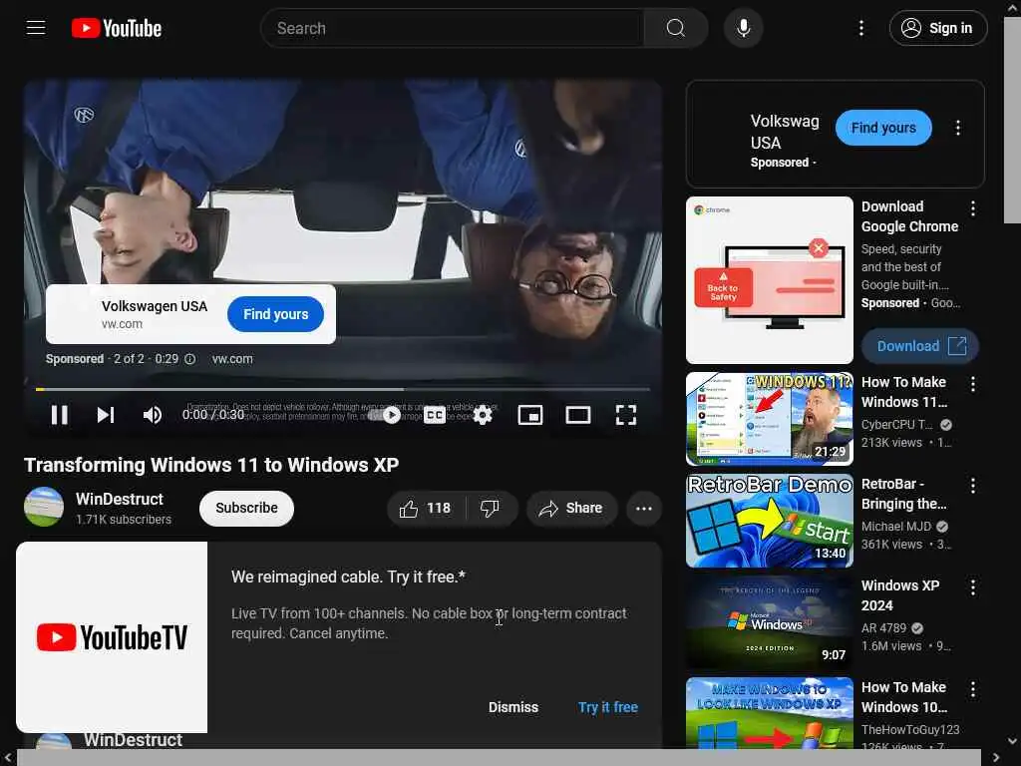Image resolution: width=1021 pixels, height=766 pixels.
Task: Open RetroBar - Bringing the video title
Action: tap(903, 494)
